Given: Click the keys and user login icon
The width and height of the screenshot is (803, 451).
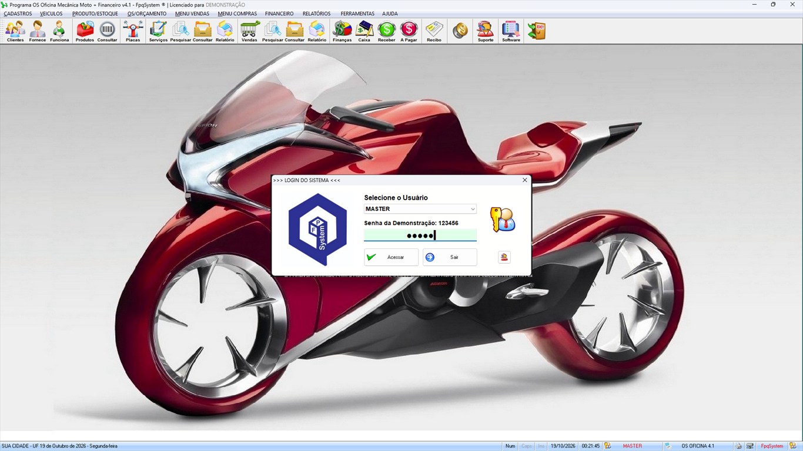Looking at the screenshot, I should [x=503, y=219].
